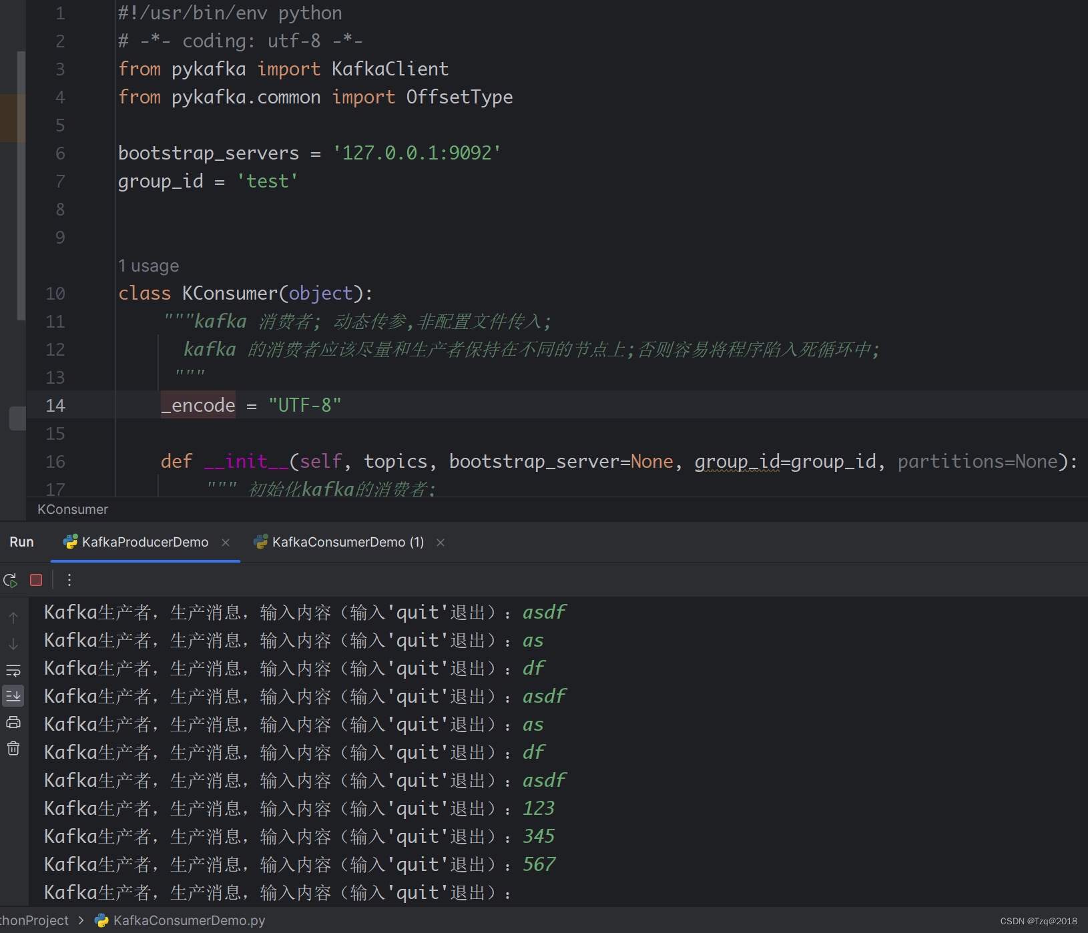Open the KConsumer breadcrumb dropdown
1088x933 pixels.
coord(72,509)
